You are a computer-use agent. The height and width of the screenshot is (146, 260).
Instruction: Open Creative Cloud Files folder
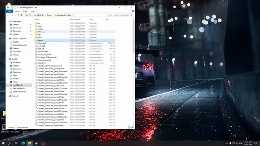20,45
